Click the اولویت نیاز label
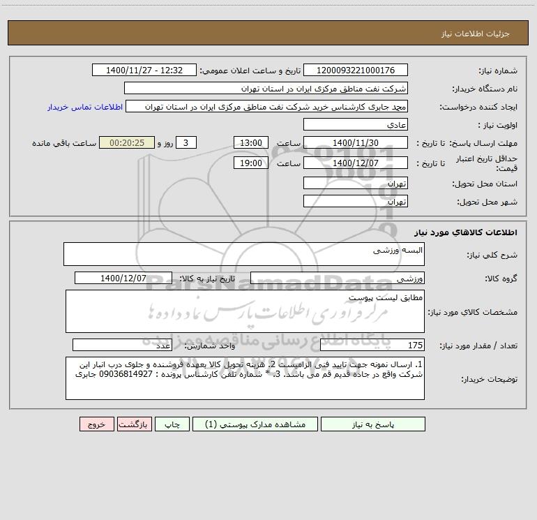The width and height of the screenshot is (537, 520). point(498,125)
